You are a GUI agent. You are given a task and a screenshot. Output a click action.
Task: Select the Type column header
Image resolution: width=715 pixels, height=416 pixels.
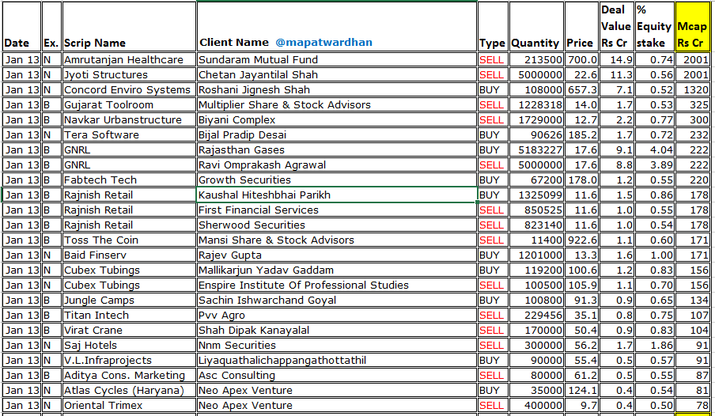coord(493,26)
